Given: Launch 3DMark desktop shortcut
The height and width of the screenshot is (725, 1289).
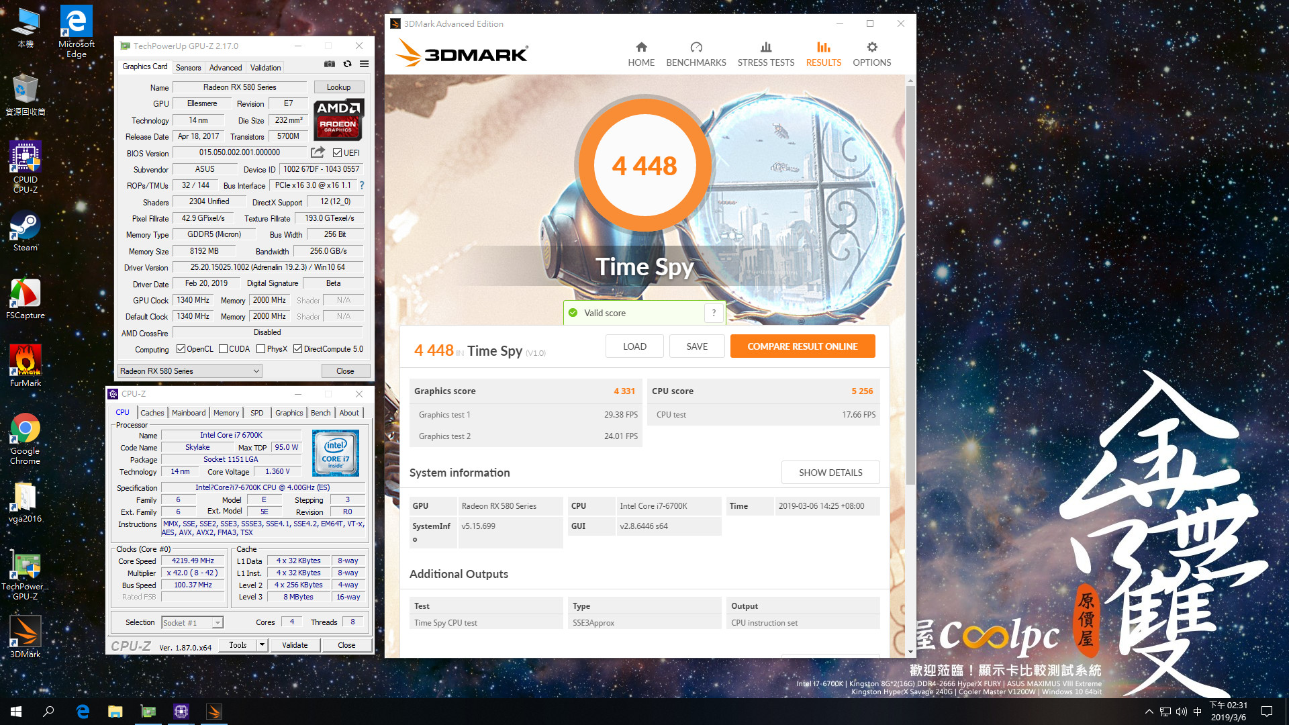Looking at the screenshot, I should pyautogui.click(x=26, y=636).
